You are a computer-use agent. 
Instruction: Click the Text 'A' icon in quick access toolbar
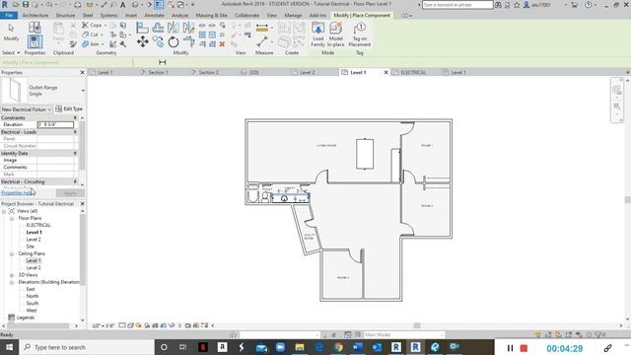122,5
